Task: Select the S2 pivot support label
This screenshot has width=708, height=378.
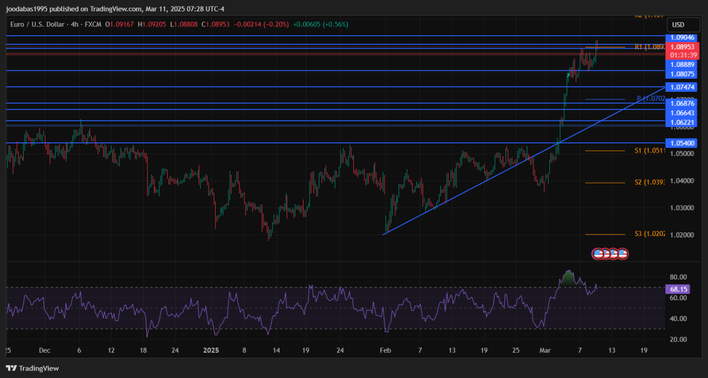Action: [x=649, y=182]
